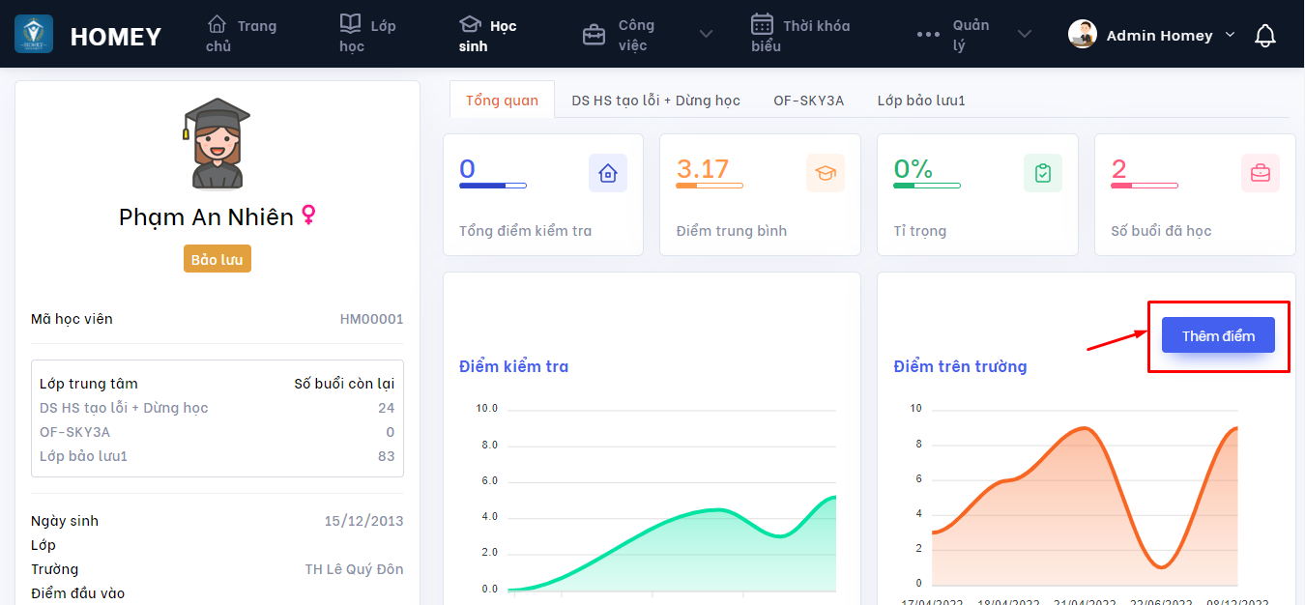1305x605 pixels.
Task: Click the Bảo lưu status badge
Action: (x=217, y=259)
